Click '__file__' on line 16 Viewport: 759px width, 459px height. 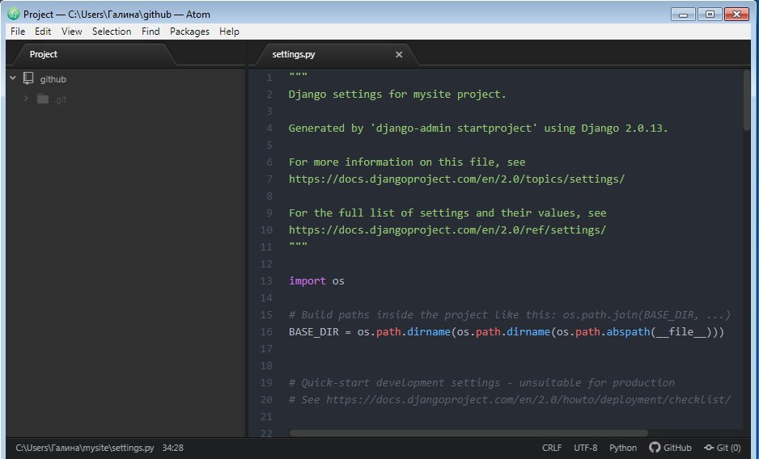(681, 332)
